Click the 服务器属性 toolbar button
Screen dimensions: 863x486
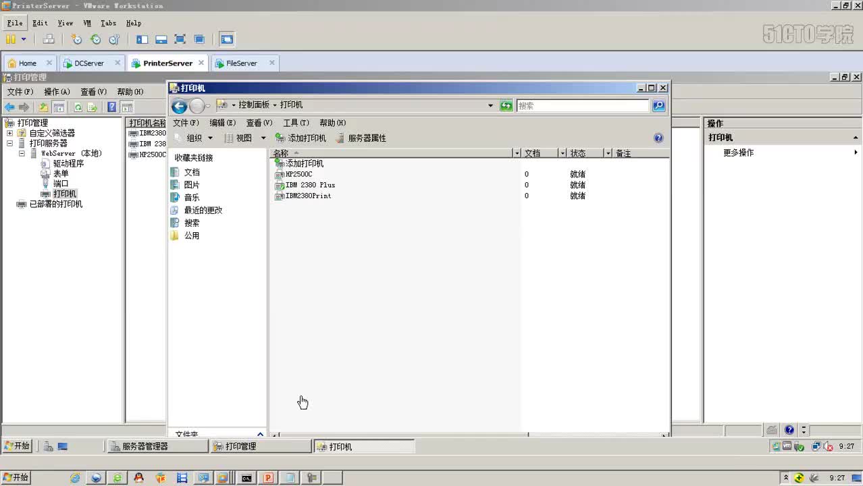pos(361,138)
